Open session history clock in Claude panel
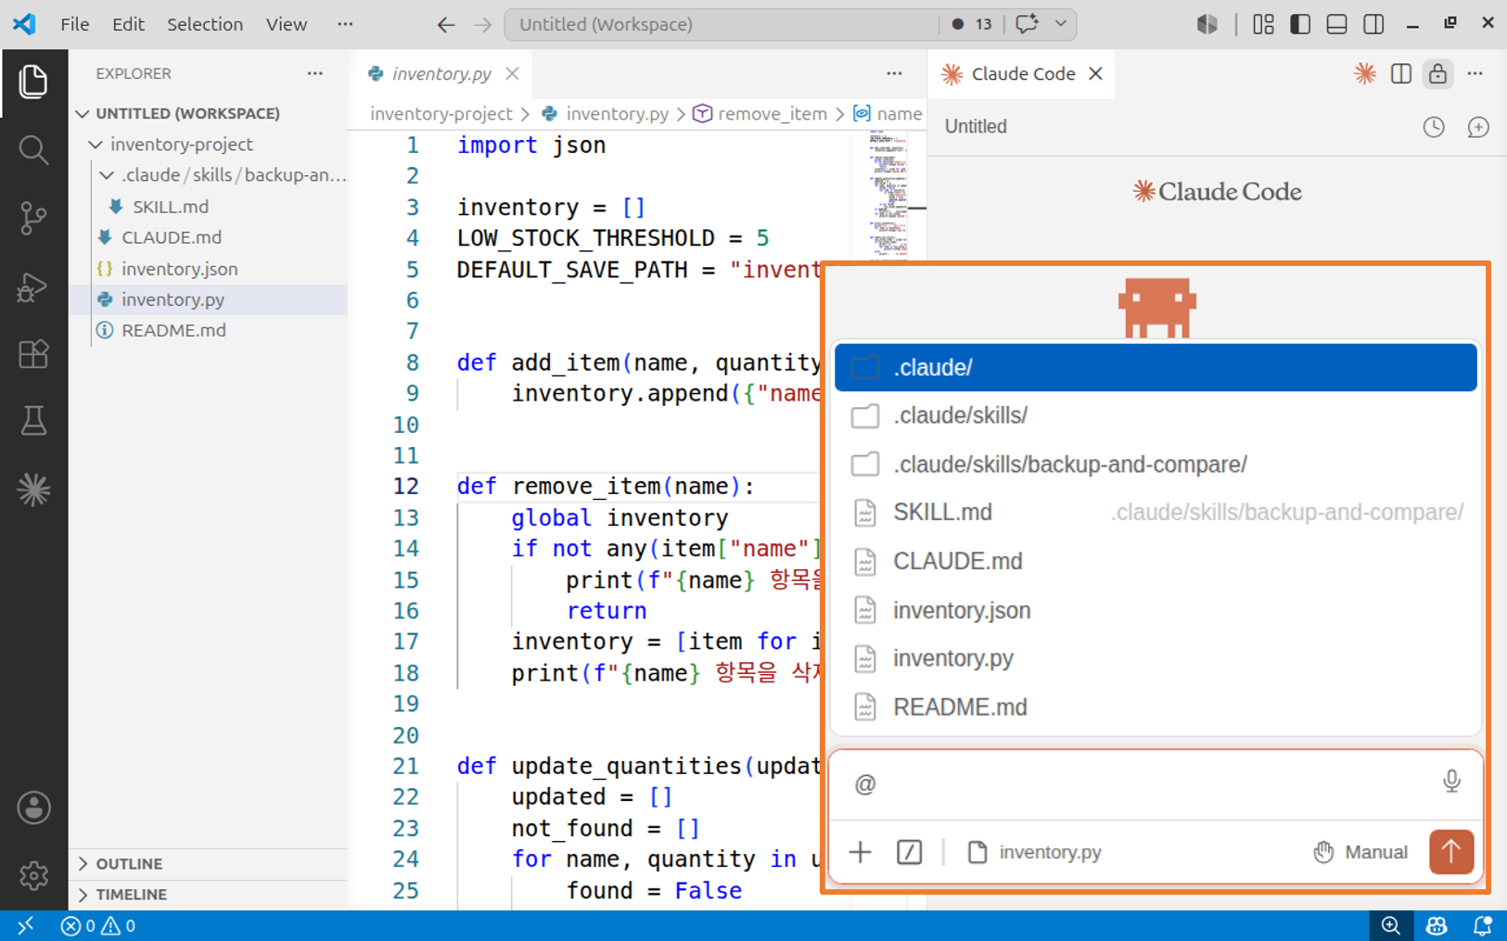The height and width of the screenshot is (941, 1507). [x=1434, y=127]
